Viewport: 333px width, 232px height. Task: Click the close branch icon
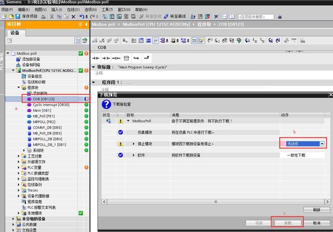point(147,58)
